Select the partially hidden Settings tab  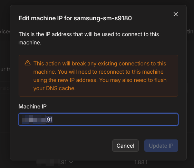coord(190,32)
